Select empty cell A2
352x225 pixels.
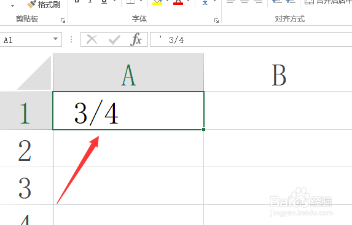click(x=128, y=148)
